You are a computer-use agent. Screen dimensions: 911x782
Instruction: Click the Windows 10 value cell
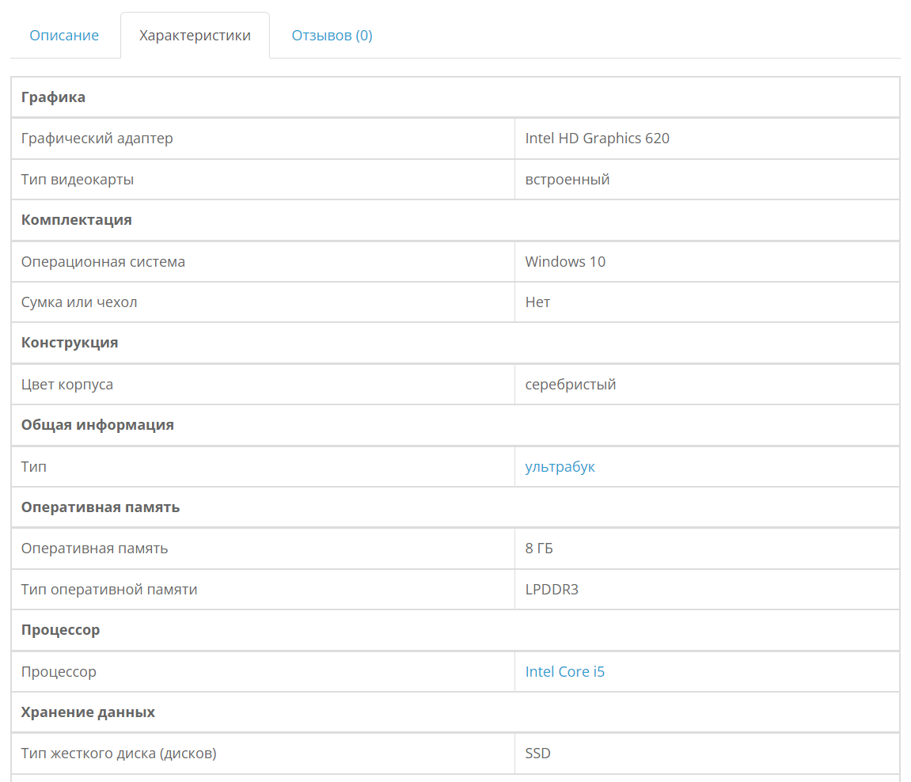(565, 262)
